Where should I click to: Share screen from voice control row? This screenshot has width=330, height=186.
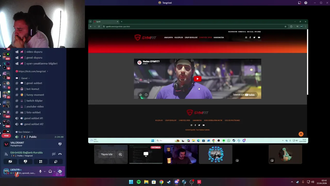coord(25,161)
